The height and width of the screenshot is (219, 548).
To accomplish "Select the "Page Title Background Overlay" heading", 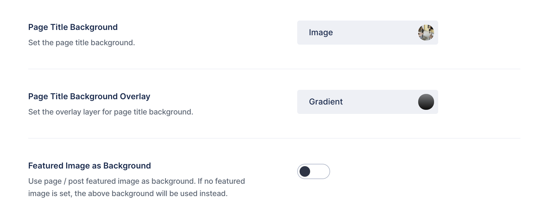I will [89, 96].
